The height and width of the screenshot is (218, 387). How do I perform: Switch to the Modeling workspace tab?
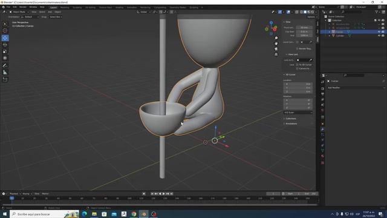pyautogui.click(x=65, y=7)
